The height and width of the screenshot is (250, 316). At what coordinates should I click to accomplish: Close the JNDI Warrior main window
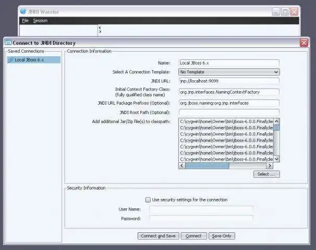click(294, 11)
